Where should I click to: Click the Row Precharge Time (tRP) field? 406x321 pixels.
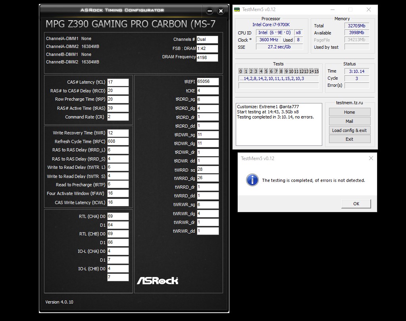point(118,99)
